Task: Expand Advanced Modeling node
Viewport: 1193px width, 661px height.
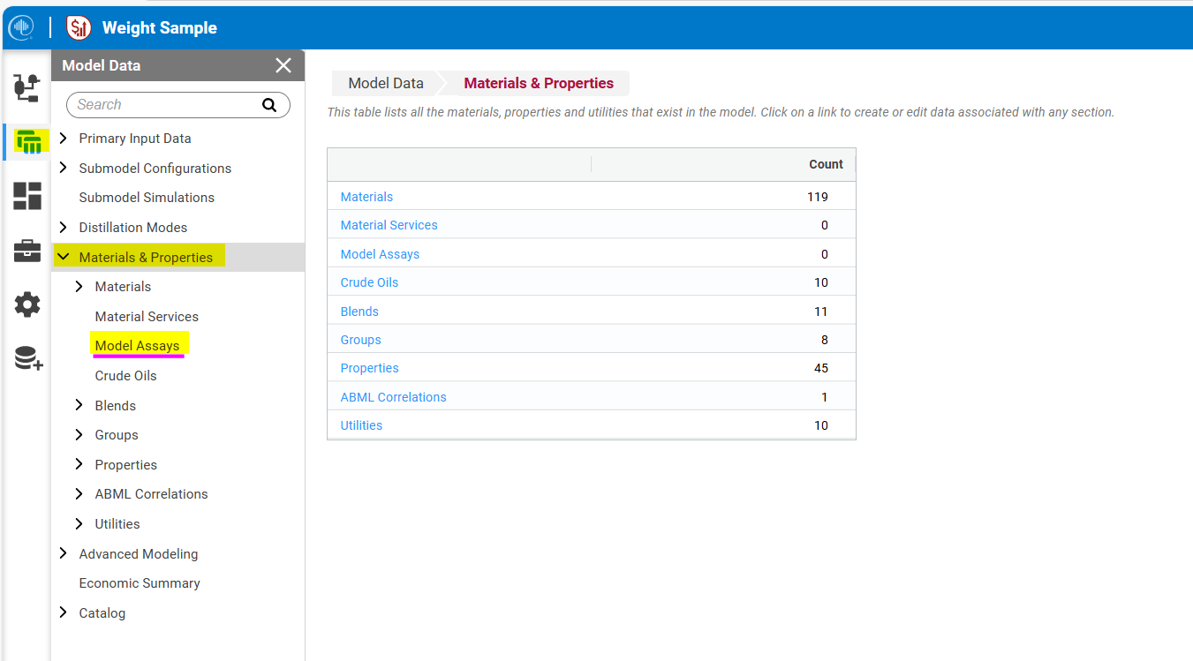Action: pos(63,553)
